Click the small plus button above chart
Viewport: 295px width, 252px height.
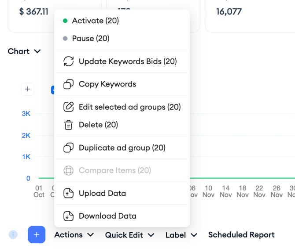pos(27,89)
